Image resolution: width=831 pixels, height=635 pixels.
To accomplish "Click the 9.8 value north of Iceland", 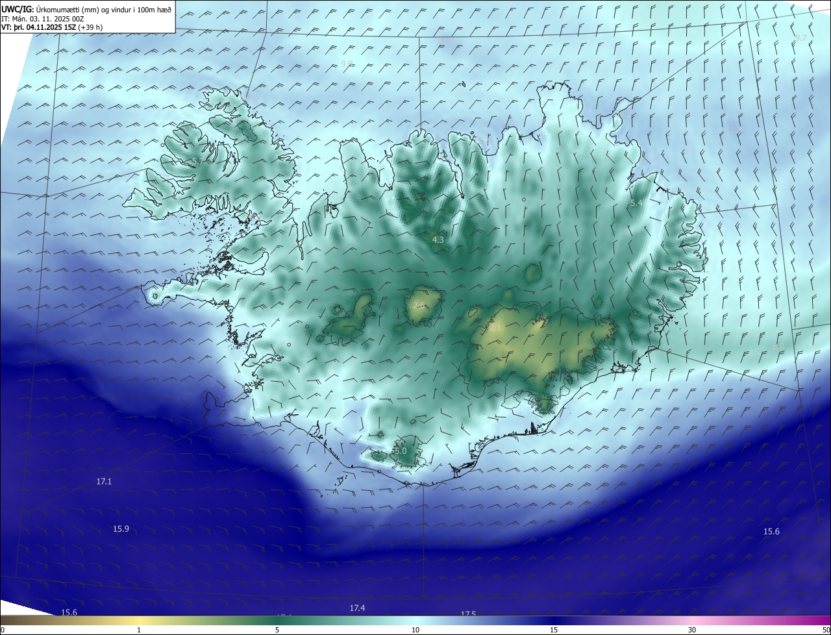I will click(x=347, y=64).
